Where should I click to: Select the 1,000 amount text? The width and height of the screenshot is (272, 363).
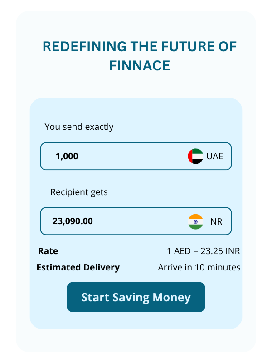(x=67, y=156)
